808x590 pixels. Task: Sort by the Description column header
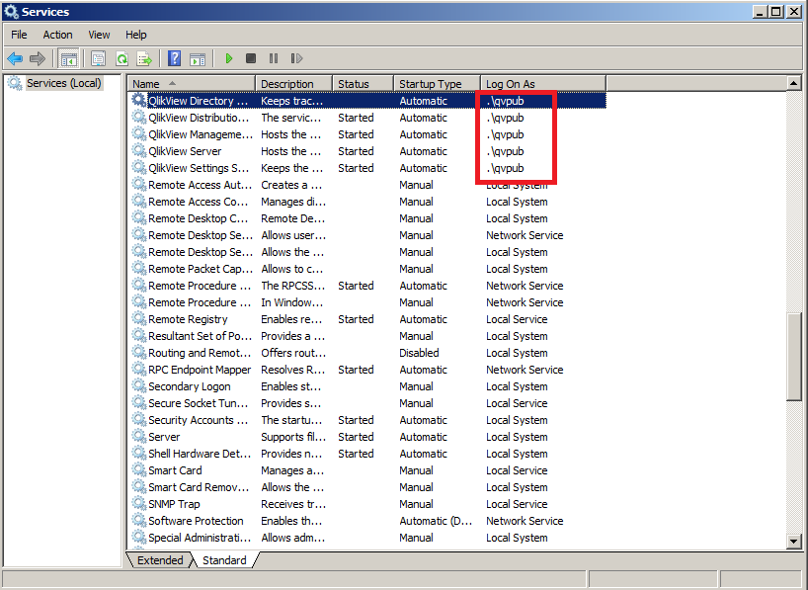point(293,84)
